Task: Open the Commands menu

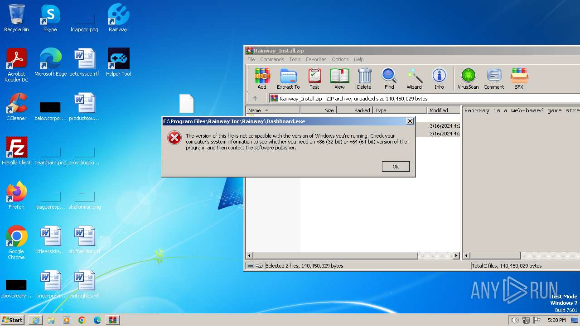Action: pyautogui.click(x=272, y=59)
